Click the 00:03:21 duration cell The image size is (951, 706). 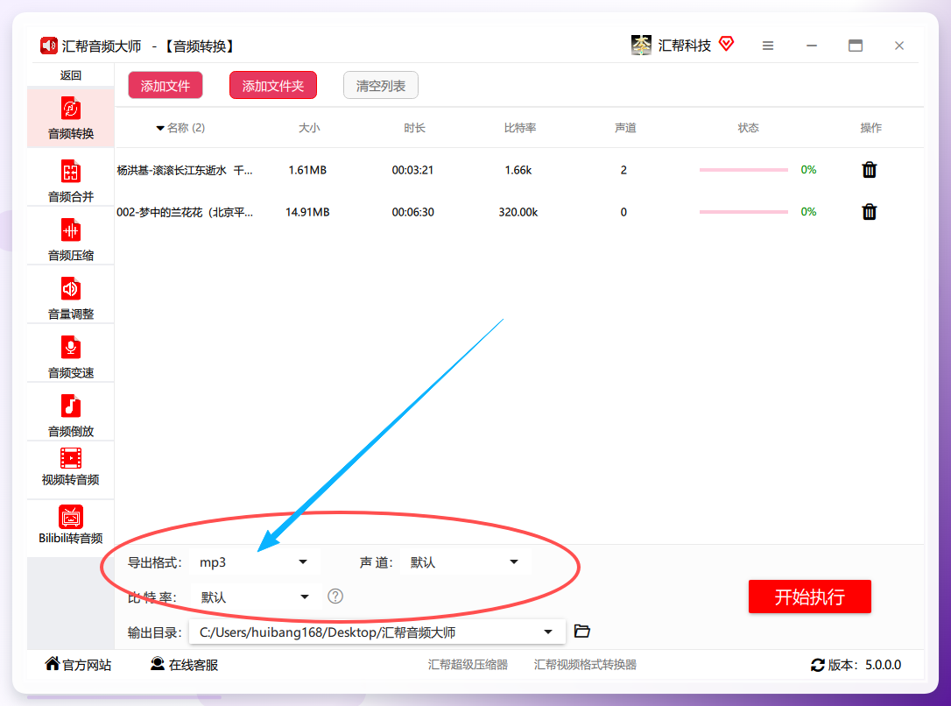(412, 171)
